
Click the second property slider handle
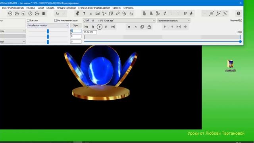(x=48, y=37)
